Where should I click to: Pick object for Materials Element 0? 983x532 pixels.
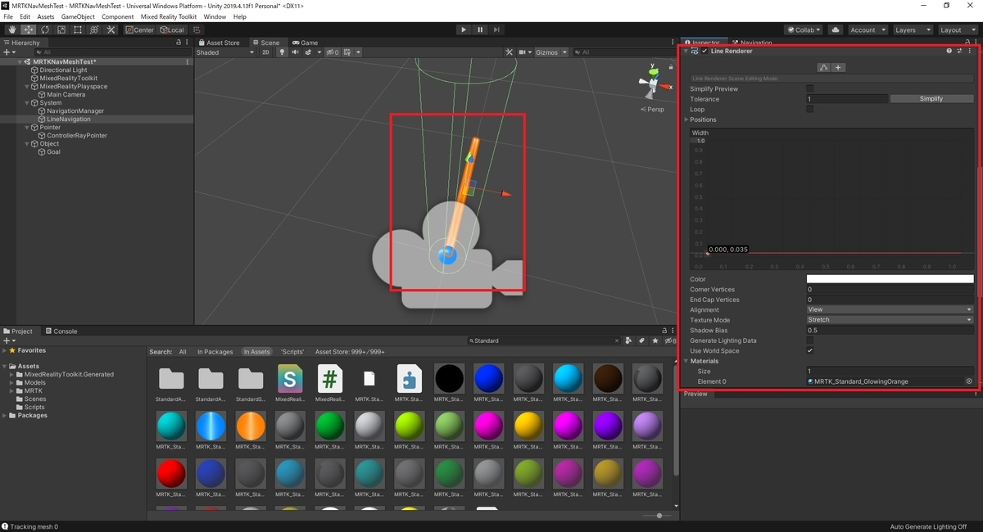pos(969,381)
